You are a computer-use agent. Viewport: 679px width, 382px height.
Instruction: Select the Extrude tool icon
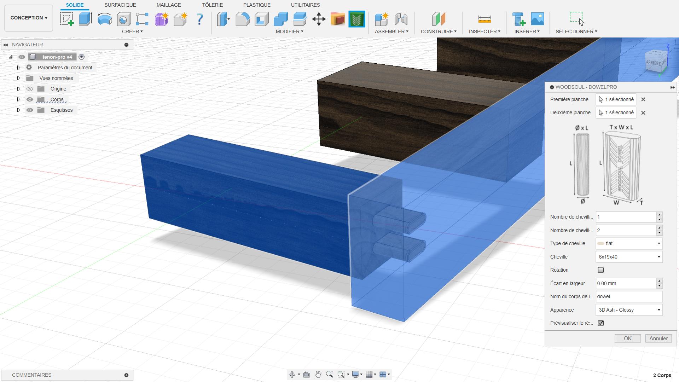point(85,19)
